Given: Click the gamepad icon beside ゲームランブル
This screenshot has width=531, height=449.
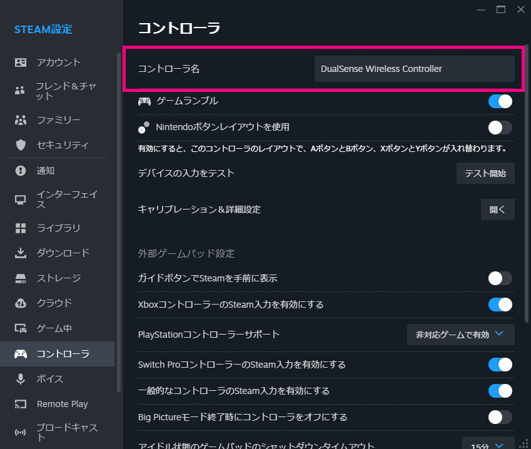Looking at the screenshot, I should (x=144, y=101).
